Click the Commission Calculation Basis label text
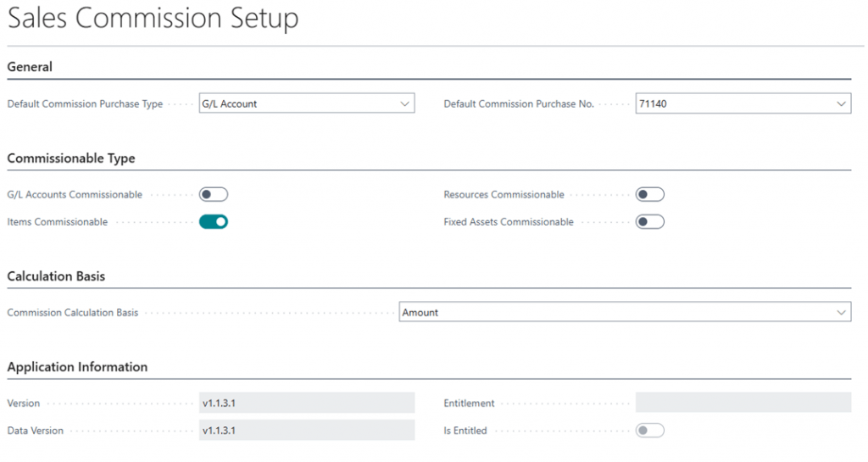Screen dimensions: 868x462 [x=73, y=313]
